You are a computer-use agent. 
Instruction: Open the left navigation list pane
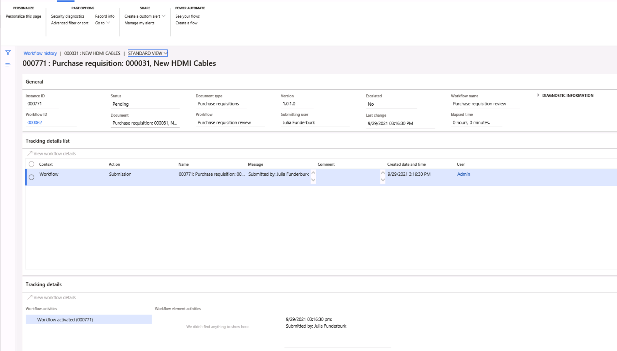pyautogui.click(x=8, y=65)
